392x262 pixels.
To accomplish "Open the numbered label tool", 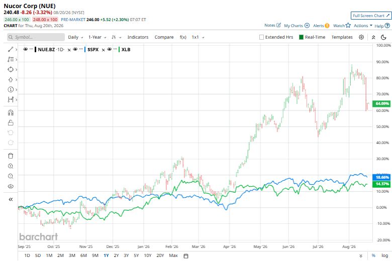I will tap(11, 89).
